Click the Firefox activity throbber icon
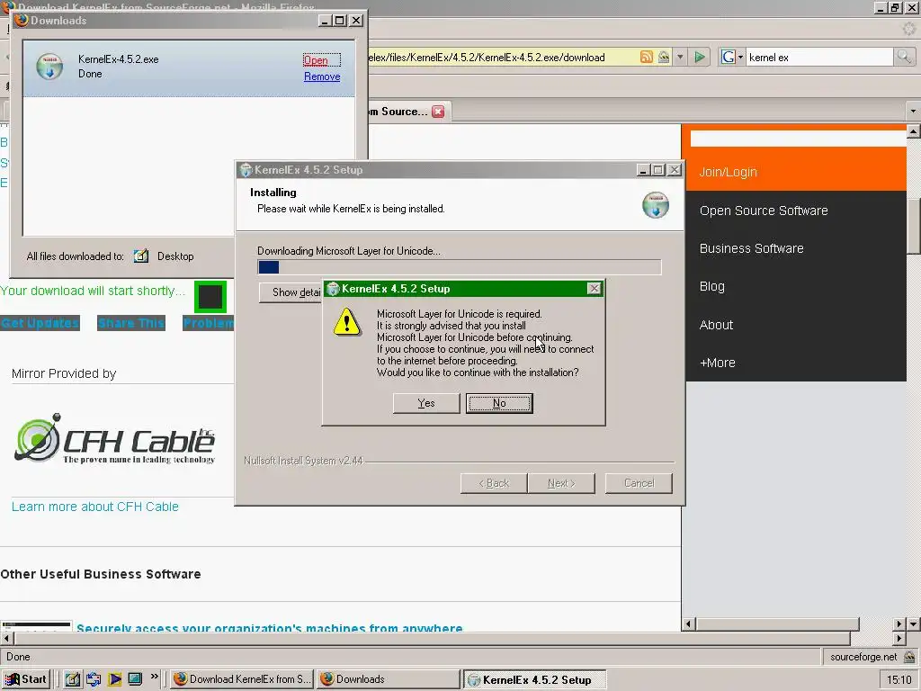The height and width of the screenshot is (691, 921). click(x=909, y=28)
